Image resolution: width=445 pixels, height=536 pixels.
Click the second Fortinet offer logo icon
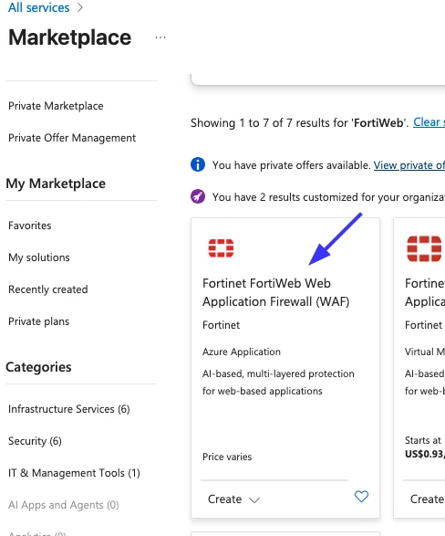coord(424,248)
